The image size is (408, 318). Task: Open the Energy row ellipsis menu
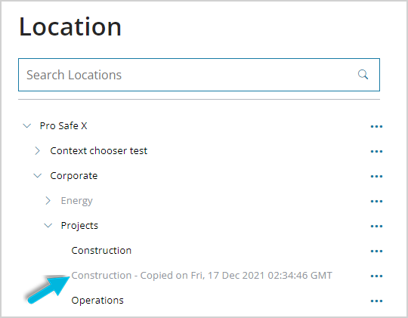376,202
